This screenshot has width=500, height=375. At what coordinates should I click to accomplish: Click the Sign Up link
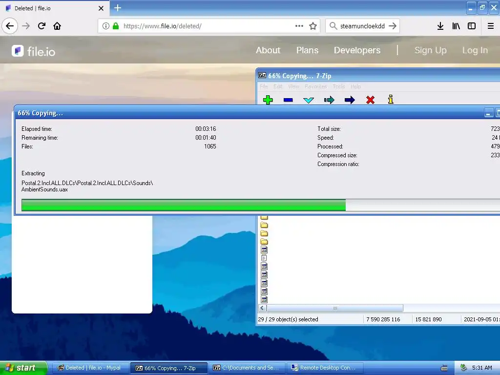tap(431, 50)
